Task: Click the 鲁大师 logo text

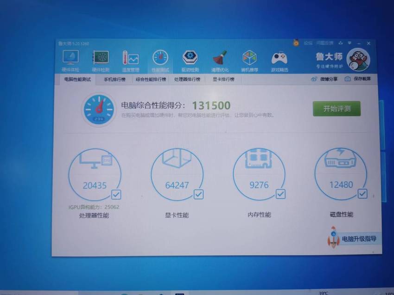Action: (329, 57)
